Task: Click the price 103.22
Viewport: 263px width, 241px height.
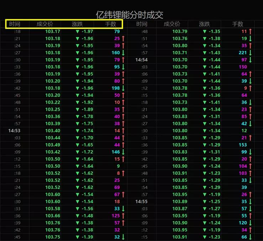Action: click(x=53, y=102)
